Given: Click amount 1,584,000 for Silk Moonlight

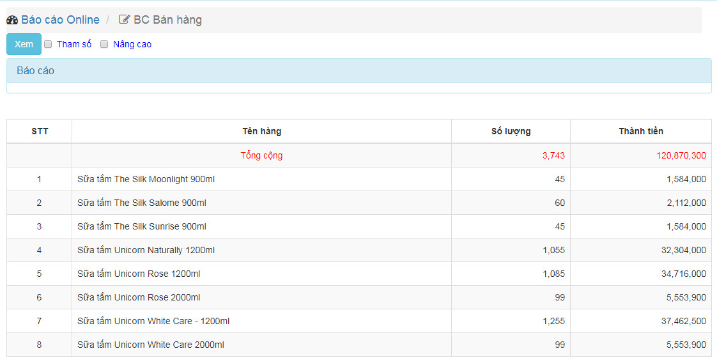Looking at the screenshot, I should (686, 179).
